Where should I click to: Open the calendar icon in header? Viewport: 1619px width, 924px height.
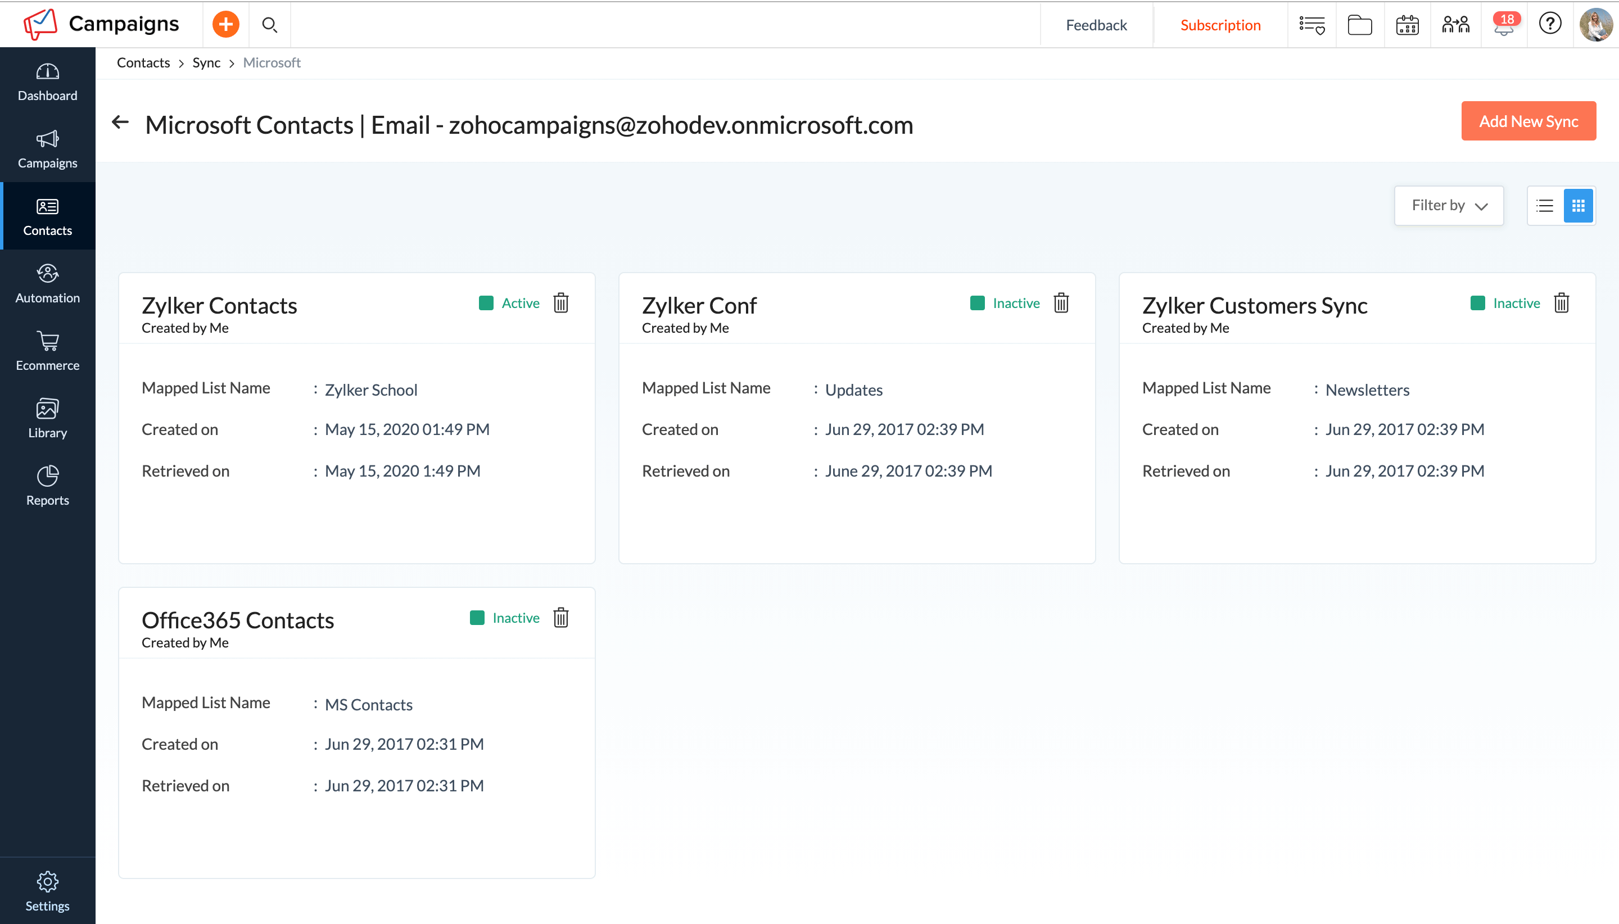tap(1407, 25)
